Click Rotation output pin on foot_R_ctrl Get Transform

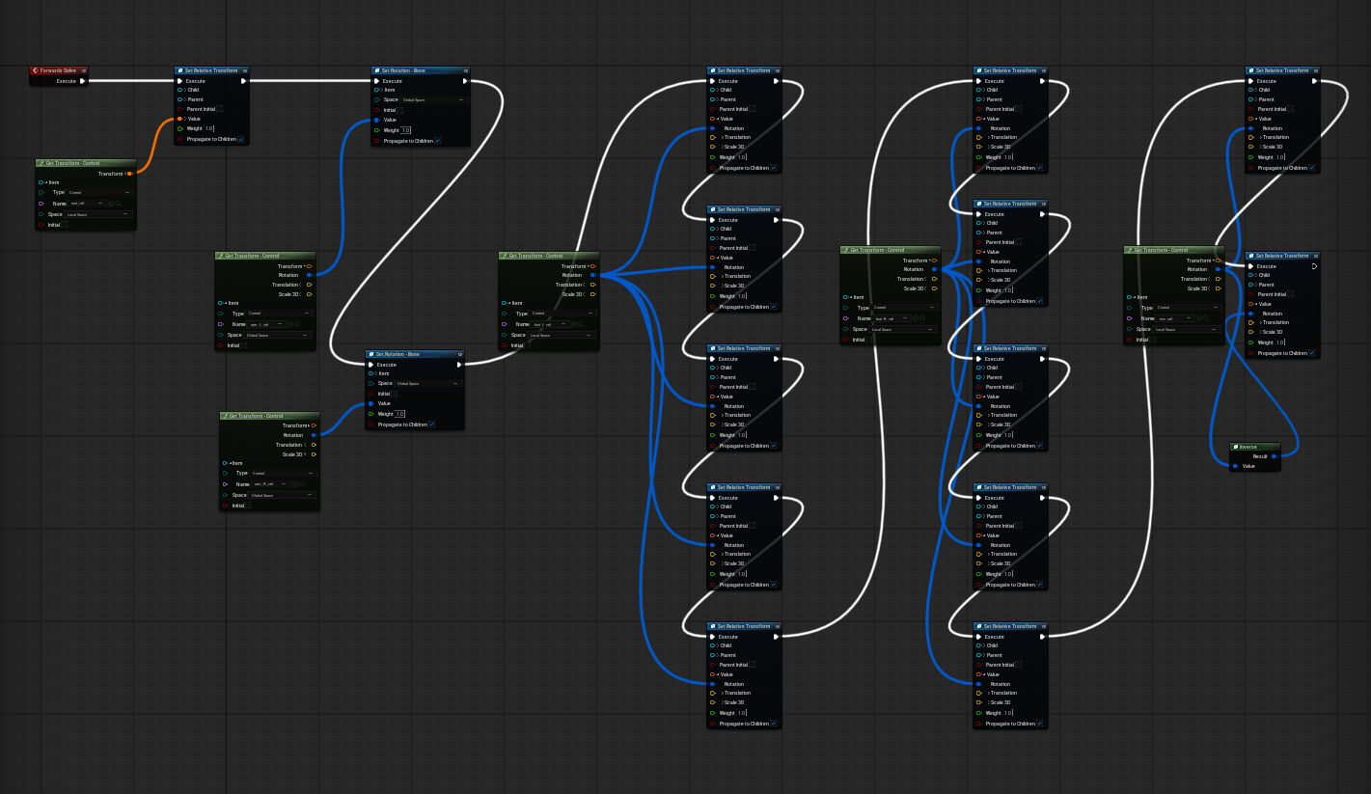(x=934, y=269)
